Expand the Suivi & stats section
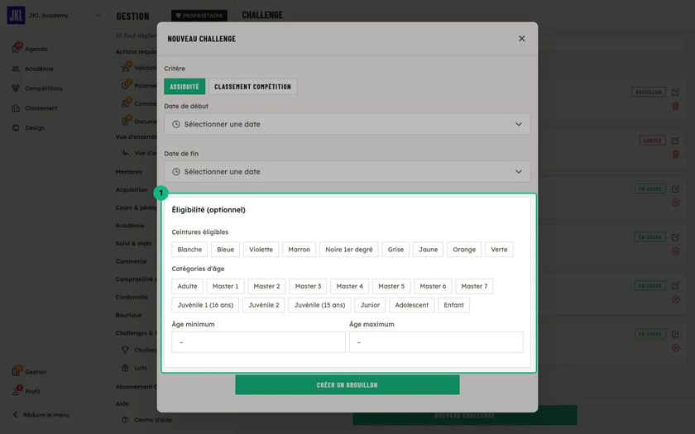The height and width of the screenshot is (434, 695). tap(133, 243)
